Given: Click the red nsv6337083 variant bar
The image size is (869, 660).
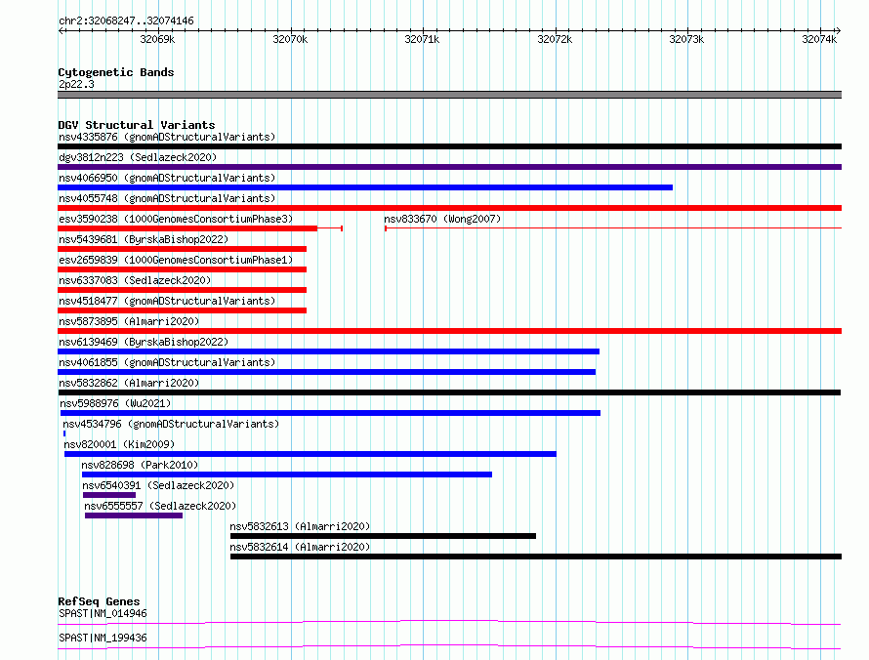Looking at the screenshot, I should pos(182,290).
